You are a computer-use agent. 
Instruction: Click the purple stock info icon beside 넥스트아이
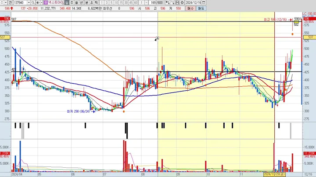(46, 3)
